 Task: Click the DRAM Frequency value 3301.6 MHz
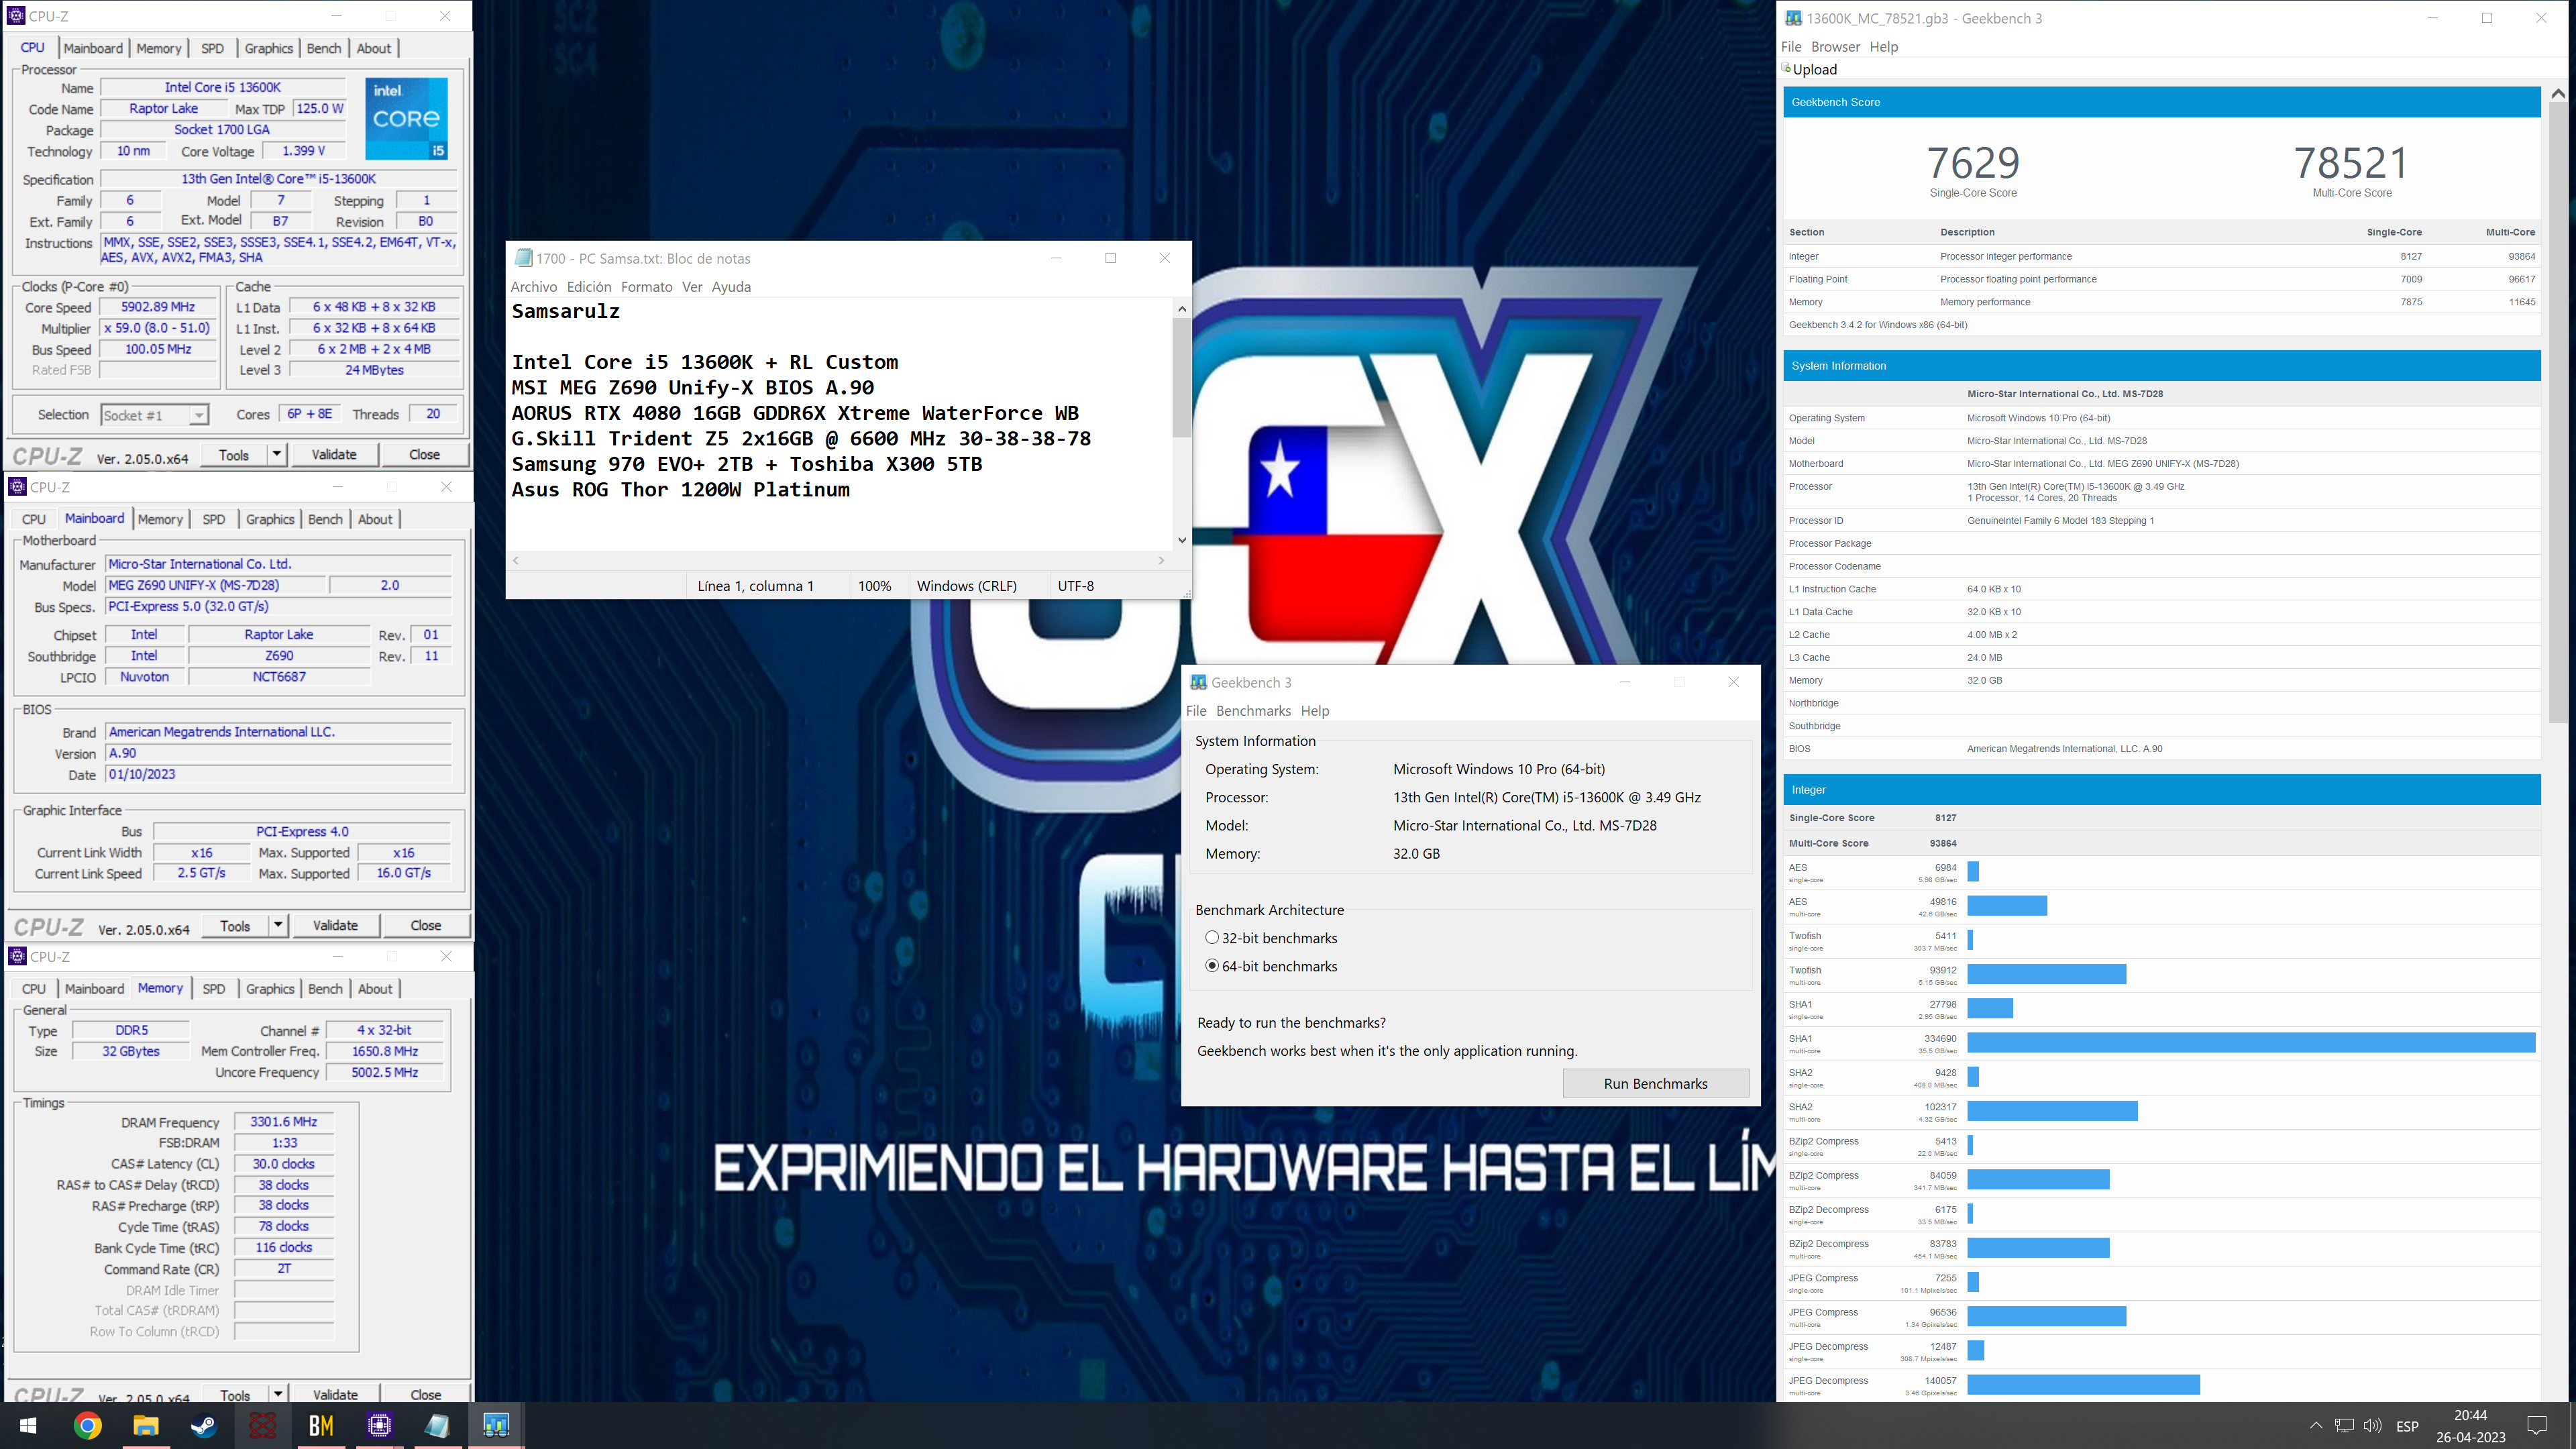click(284, 1122)
